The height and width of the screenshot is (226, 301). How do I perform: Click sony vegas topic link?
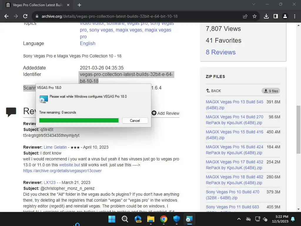point(101,30)
